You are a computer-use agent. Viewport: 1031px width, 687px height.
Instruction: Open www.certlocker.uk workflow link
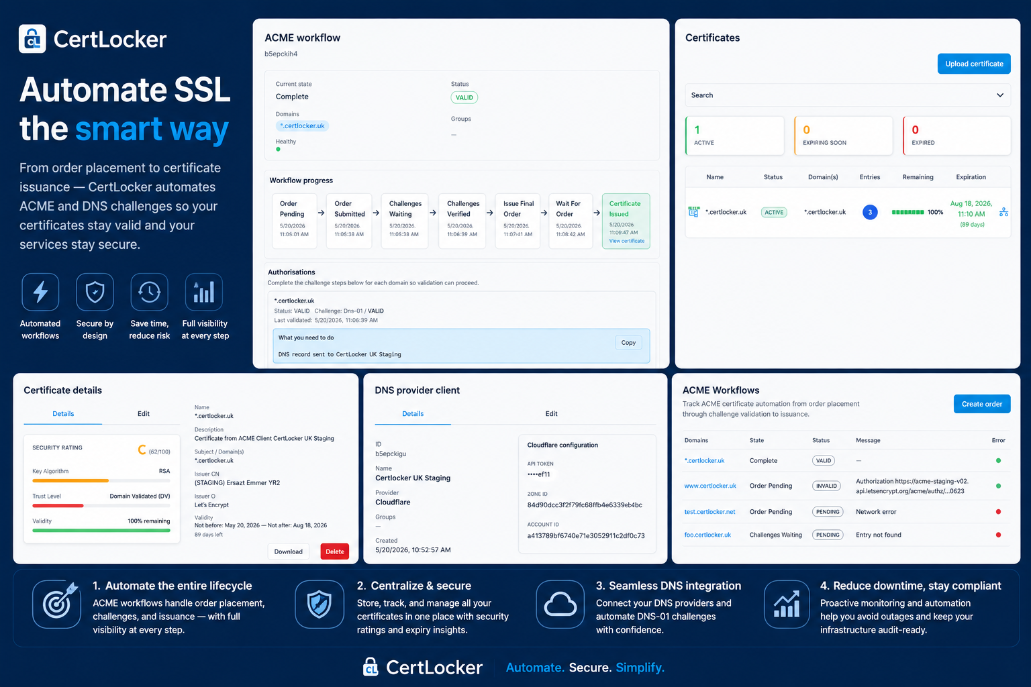pos(710,486)
